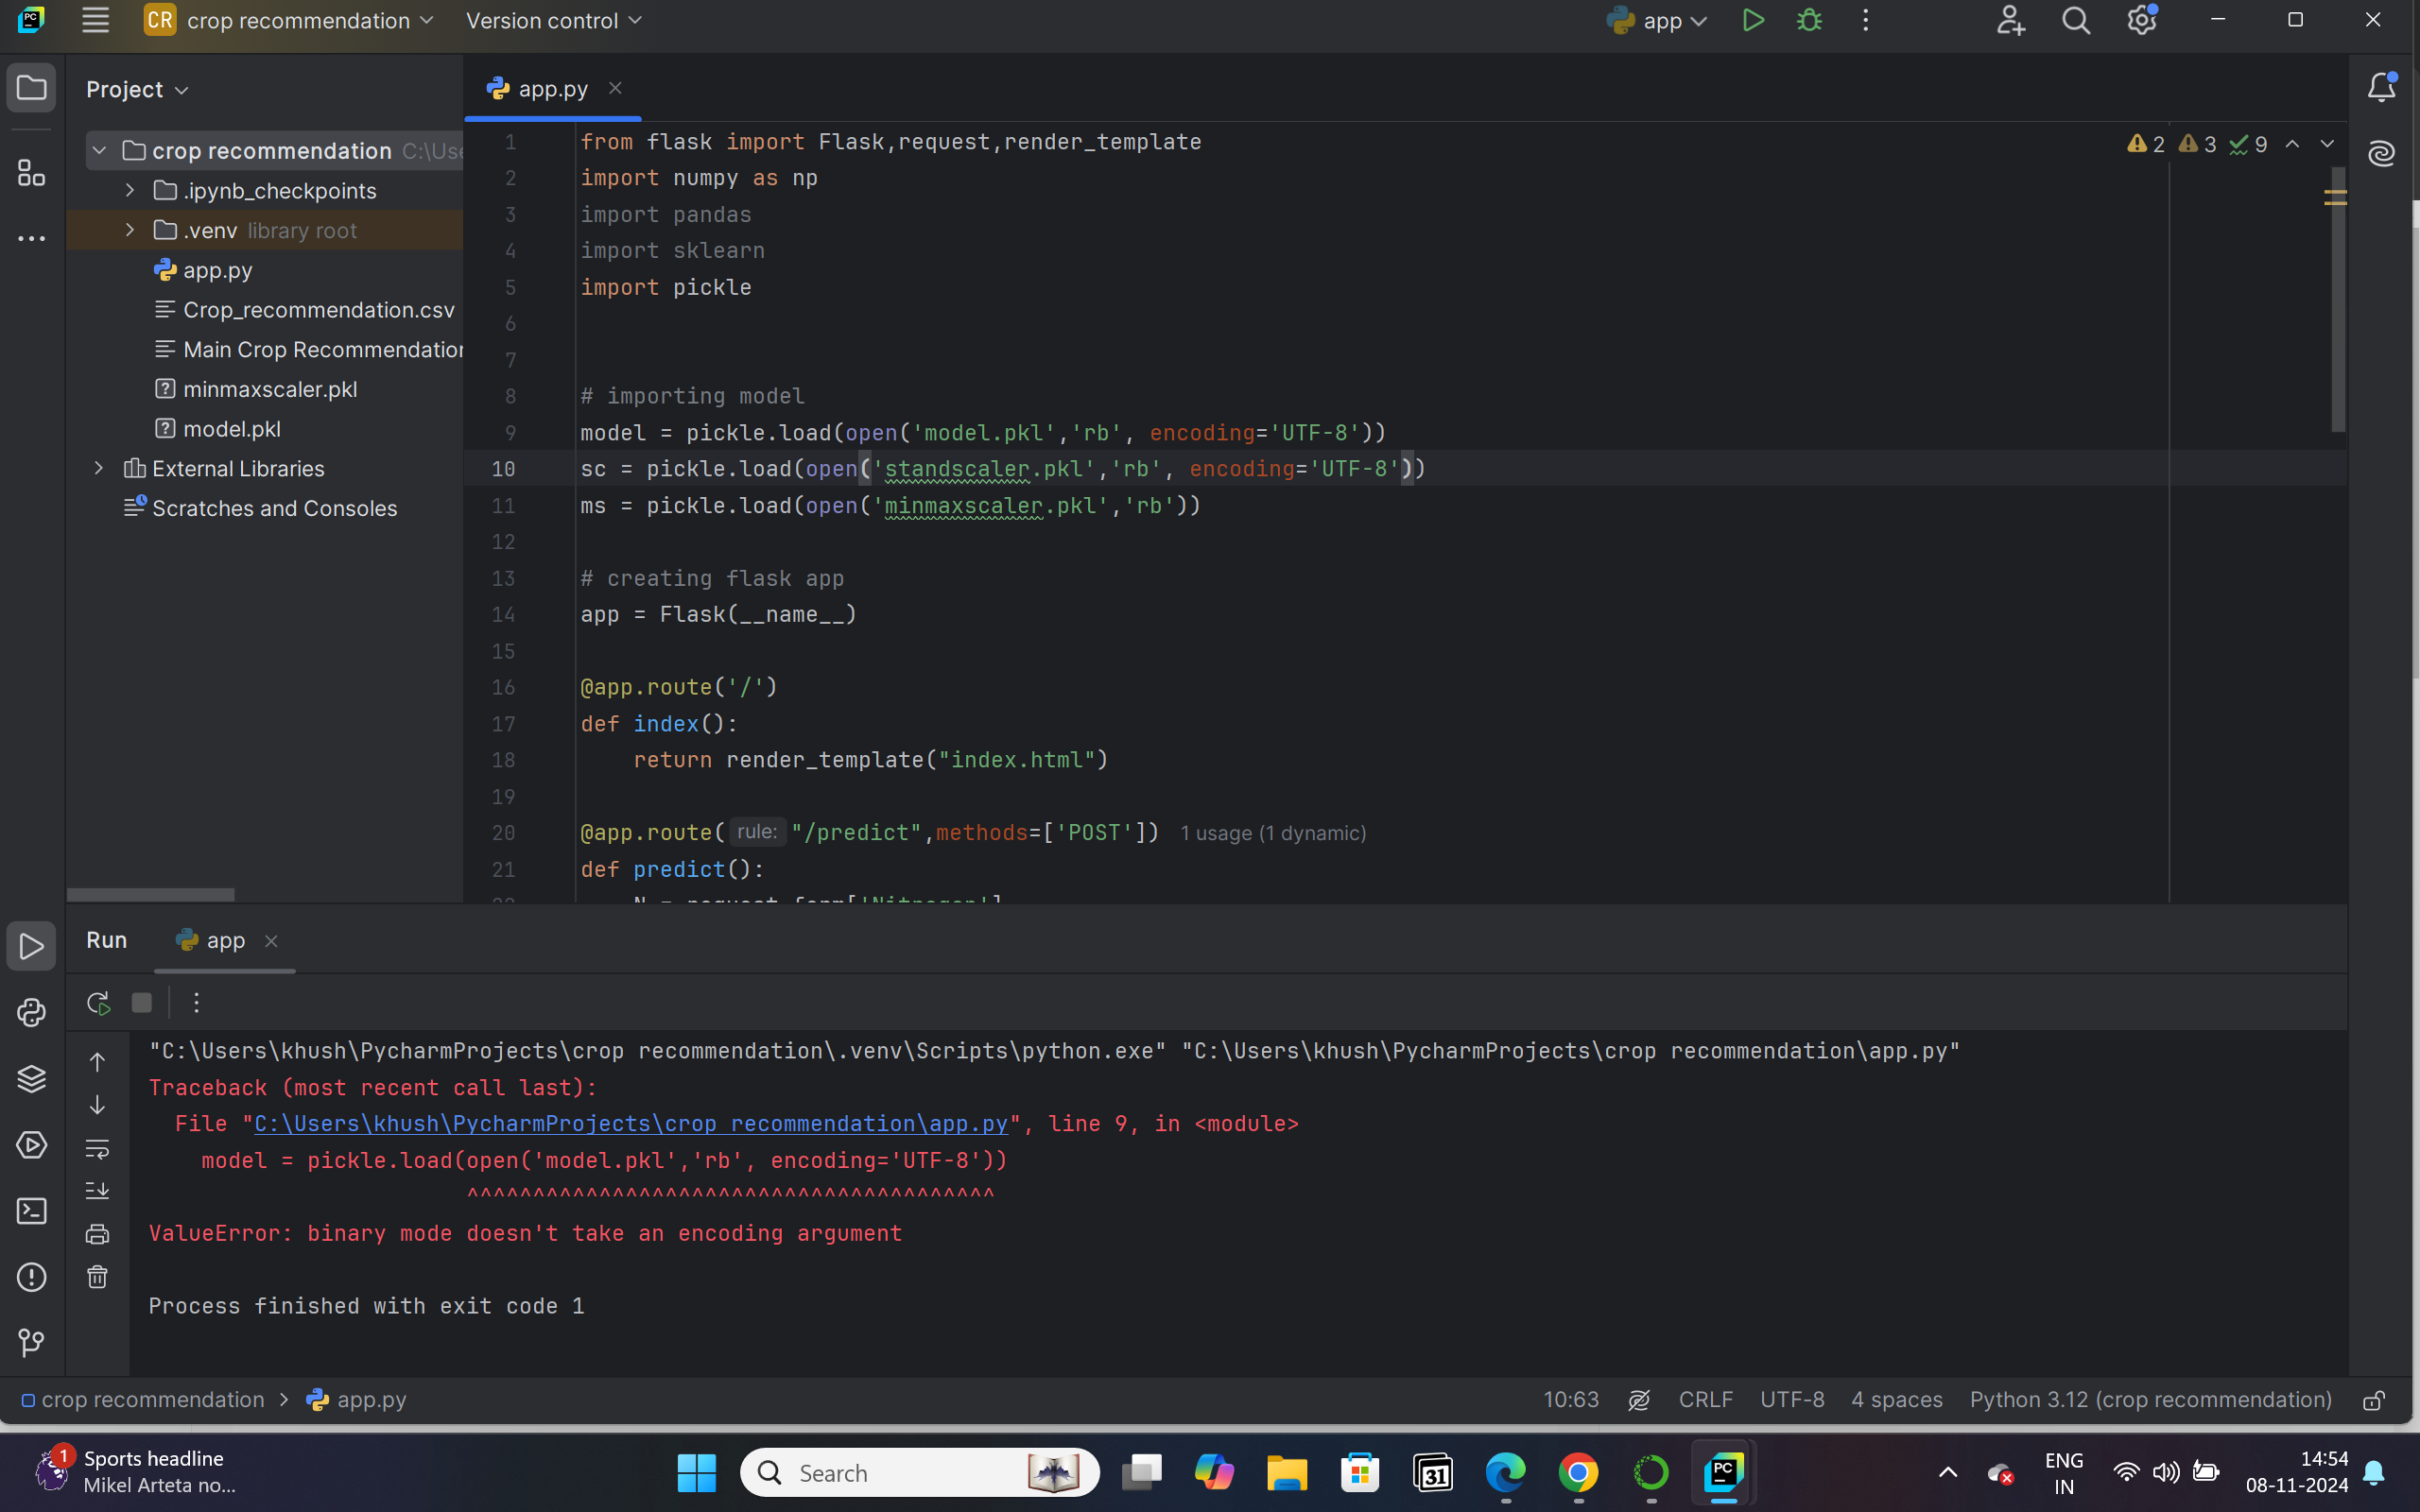
Task: Toggle read-only lock icon in status bar
Action: (2373, 1400)
